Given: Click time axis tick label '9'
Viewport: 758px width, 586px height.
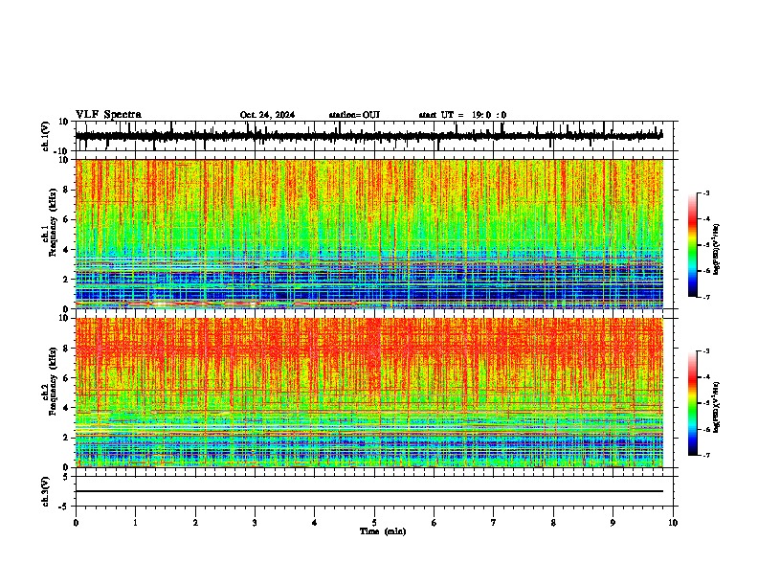Looking at the screenshot, I should click(x=613, y=523).
